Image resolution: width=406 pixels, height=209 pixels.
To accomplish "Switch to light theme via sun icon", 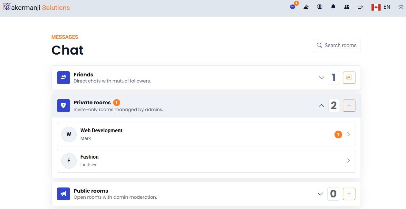I will pyautogui.click(x=401, y=7).
